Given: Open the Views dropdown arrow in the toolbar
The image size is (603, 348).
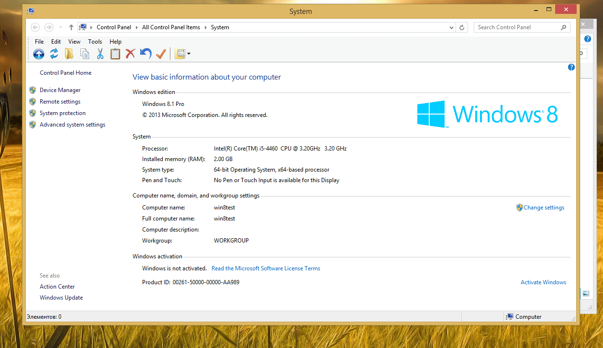Looking at the screenshot, I should coord(189,54).
